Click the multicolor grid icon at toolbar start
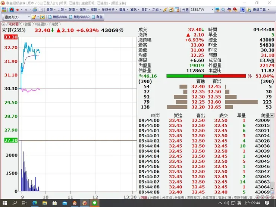This screenshot has width=276, height=207. 4,10
